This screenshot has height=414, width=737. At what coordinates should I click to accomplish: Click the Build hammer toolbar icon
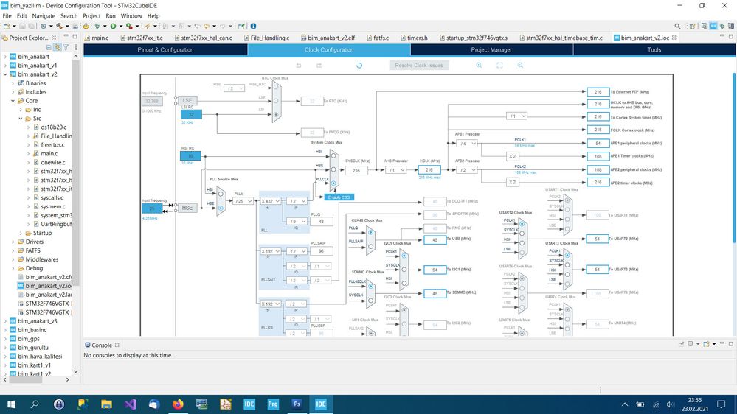pyautogui.click(x=59, y=27)
